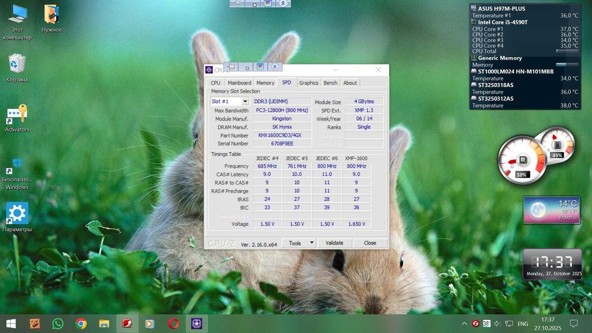The image size is (592, 333).
Task: Switch to the CPU tab
Action: point(215,83)
